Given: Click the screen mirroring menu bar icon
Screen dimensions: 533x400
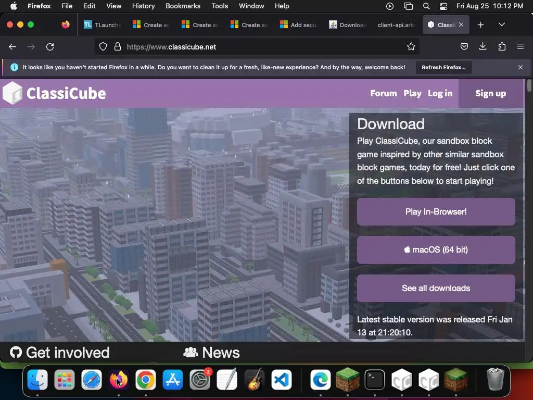Looking at the screenshot, I should point(408,6).
